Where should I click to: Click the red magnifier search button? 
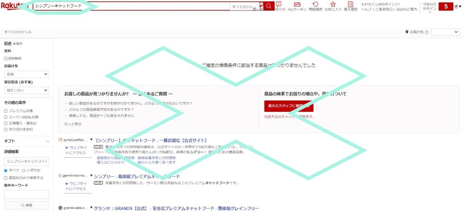(269, 6)
